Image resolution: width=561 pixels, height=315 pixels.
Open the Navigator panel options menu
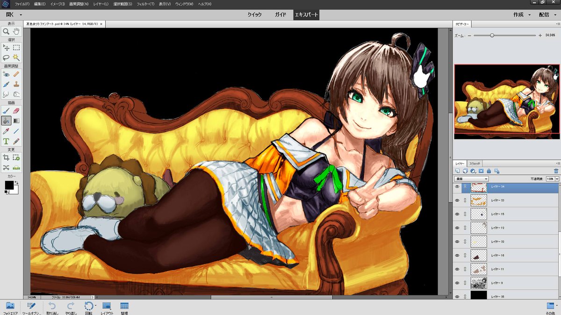(557, 24)
